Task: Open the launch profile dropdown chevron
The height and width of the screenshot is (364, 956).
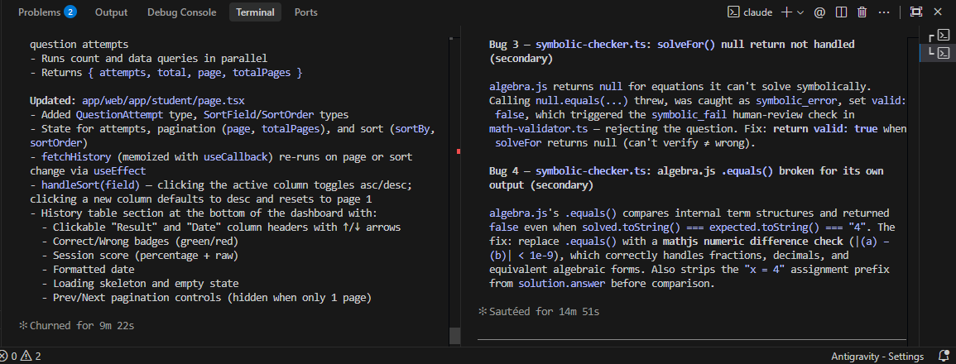Action: (x=800, y=12)
